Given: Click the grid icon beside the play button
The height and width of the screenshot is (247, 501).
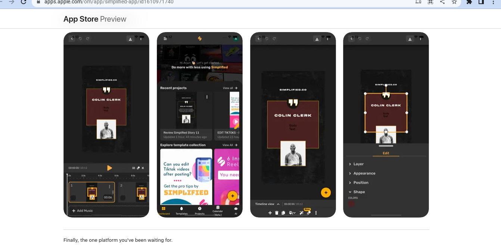Looking at the screenshot, I should coord(134,168).
